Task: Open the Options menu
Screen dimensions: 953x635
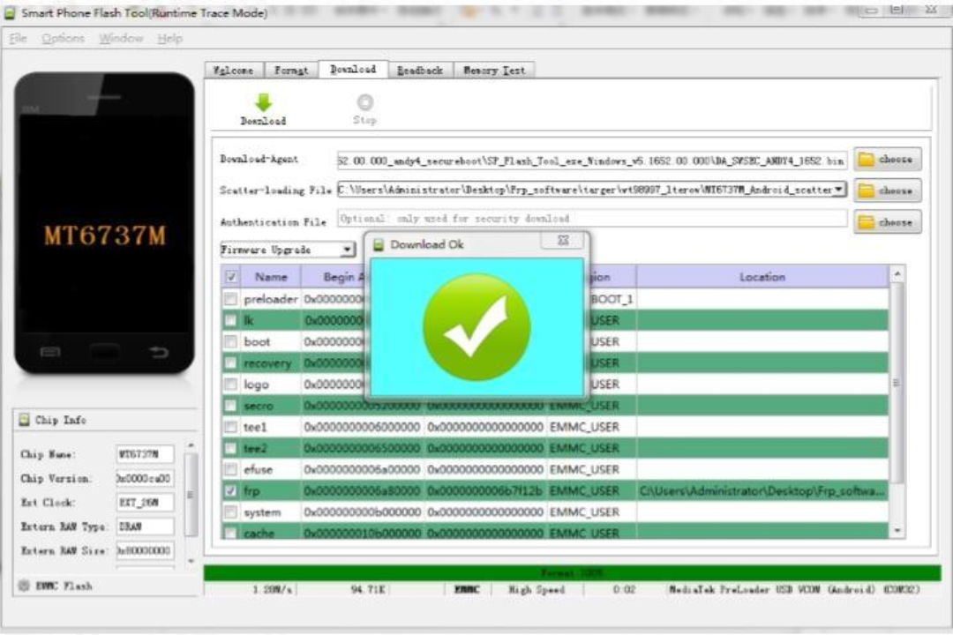Action: pos(64,38)
